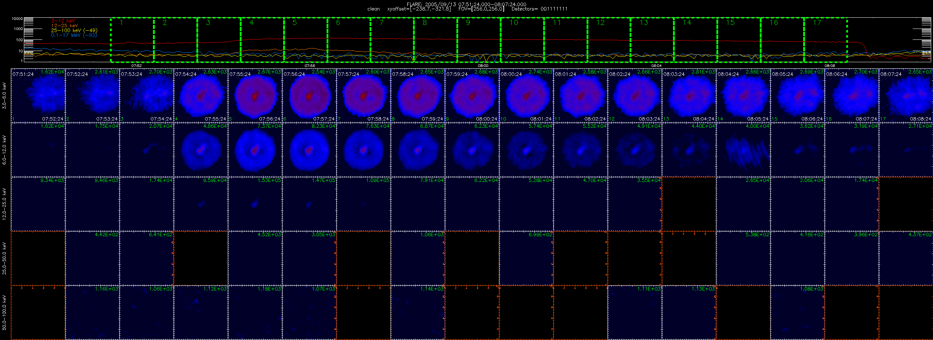Open the 12.0-25.0 keV image labeled 1.53E+05
Viewport: 933px width, 340px height.
pyautogui.click(x=255, y=204)
